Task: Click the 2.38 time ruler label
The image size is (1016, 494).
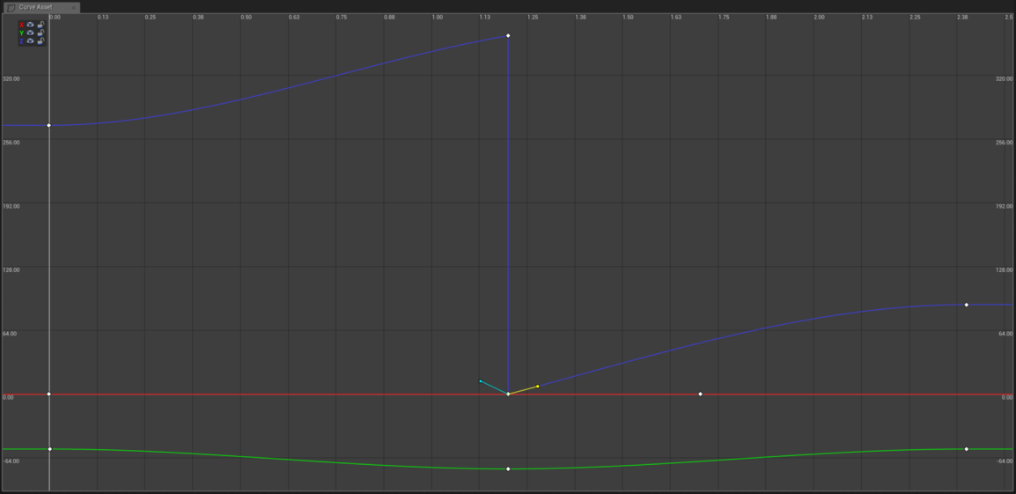Action: (x=962, y=18)
